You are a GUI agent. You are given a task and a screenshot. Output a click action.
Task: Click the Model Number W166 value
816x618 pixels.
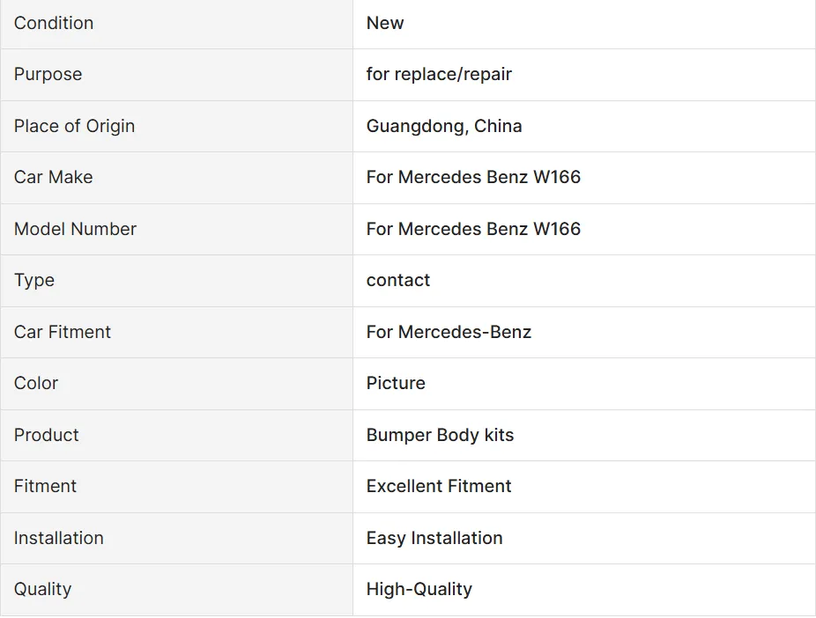tap(473, 229)
